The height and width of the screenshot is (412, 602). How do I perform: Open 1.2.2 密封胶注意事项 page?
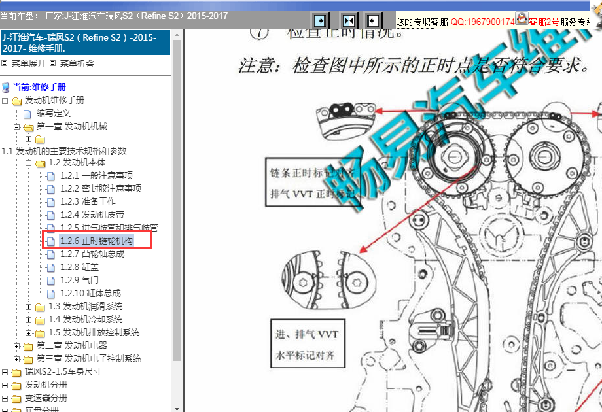(101, 188)
